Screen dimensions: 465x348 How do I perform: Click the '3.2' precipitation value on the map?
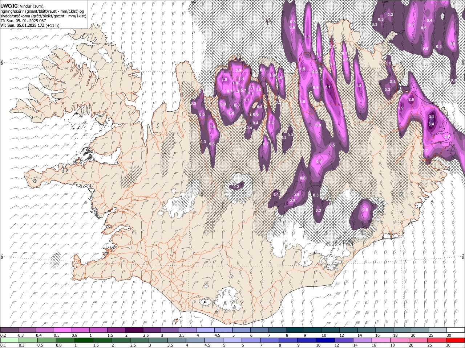(x=432, y=117)
